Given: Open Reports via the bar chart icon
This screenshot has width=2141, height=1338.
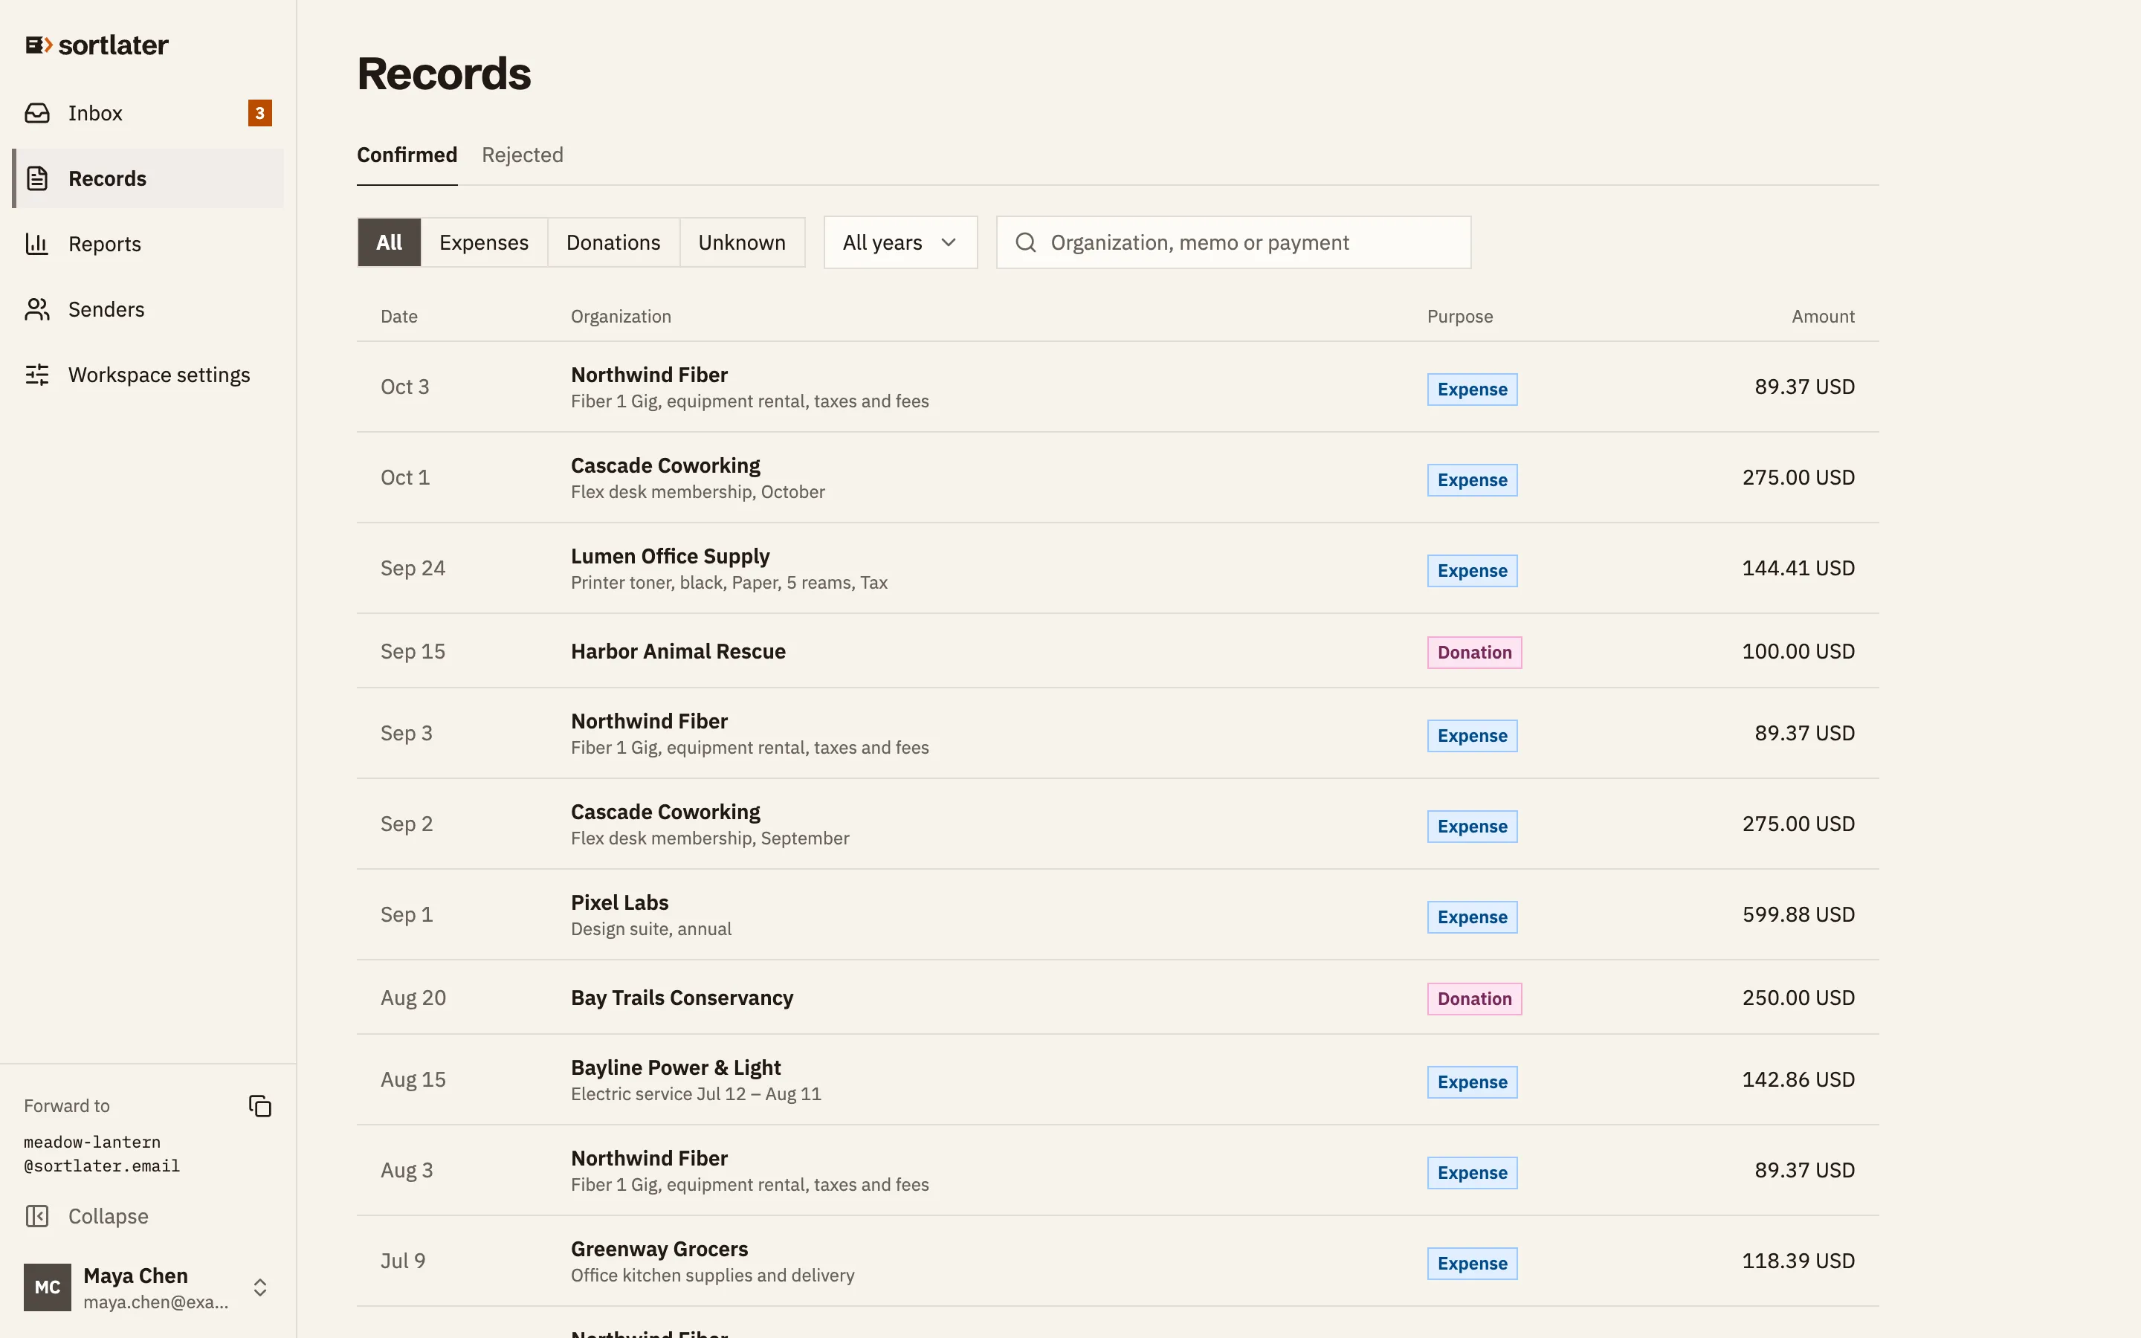Looking at the screenshot, I should tap(37, 245).
